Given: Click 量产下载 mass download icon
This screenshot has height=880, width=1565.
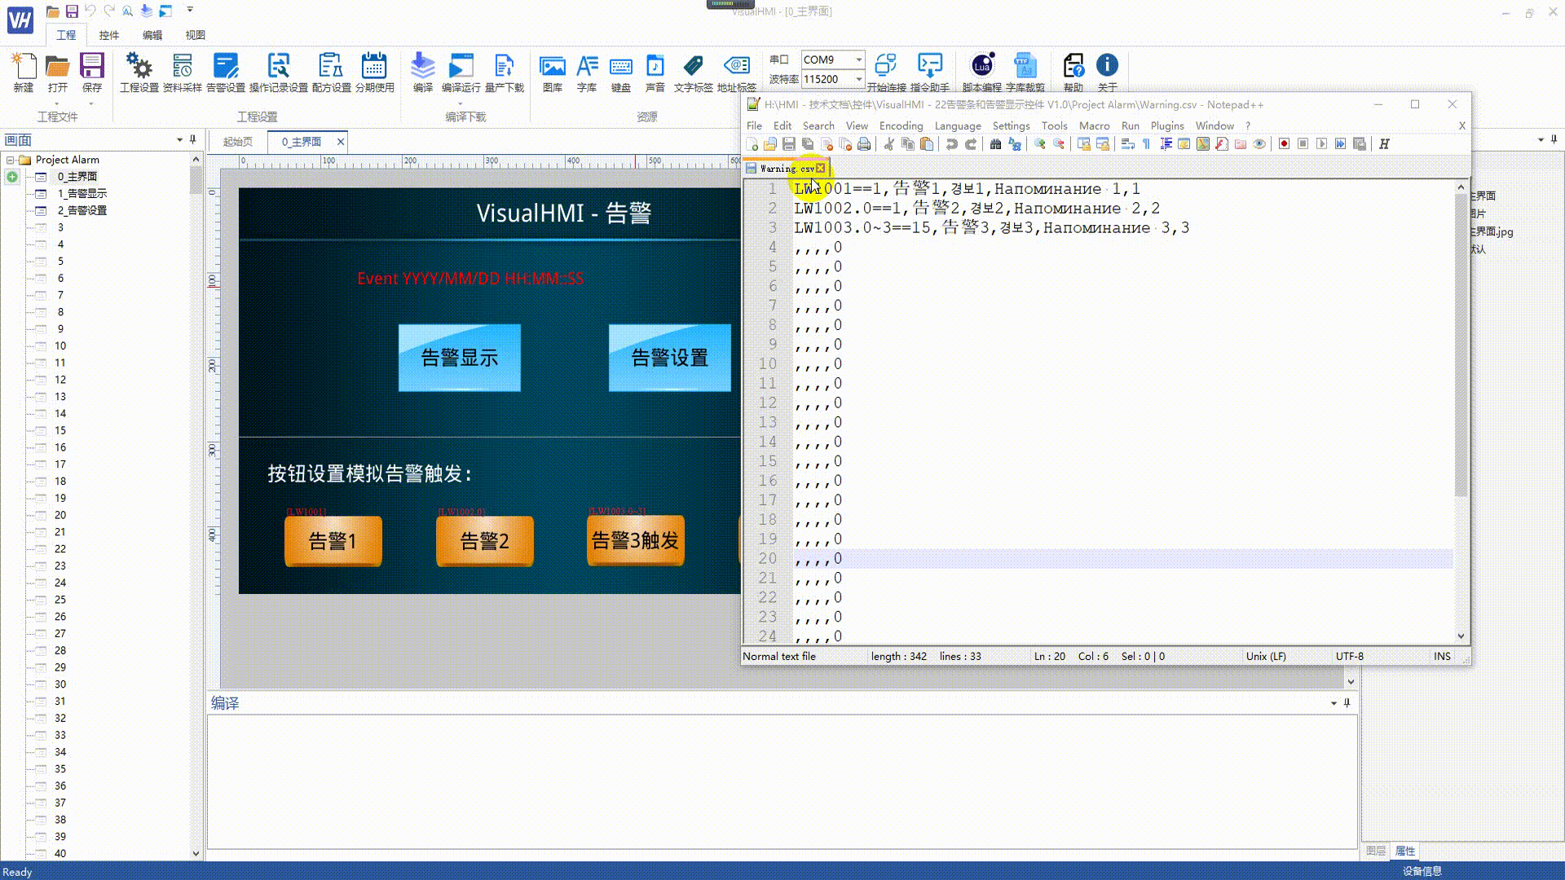Looking at the screenshot, I should [x=504, y=67].
